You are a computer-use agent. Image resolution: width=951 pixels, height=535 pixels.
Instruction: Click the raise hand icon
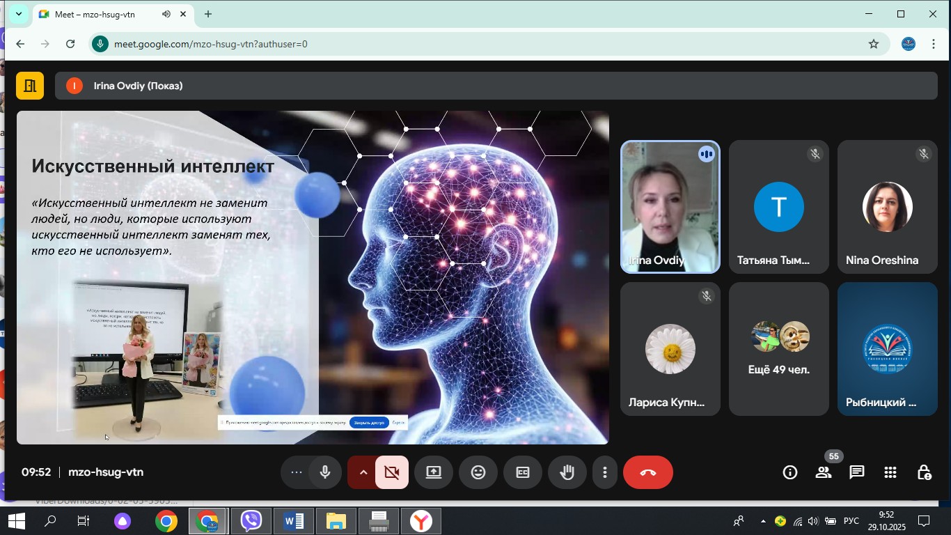[x=567, y=472]
